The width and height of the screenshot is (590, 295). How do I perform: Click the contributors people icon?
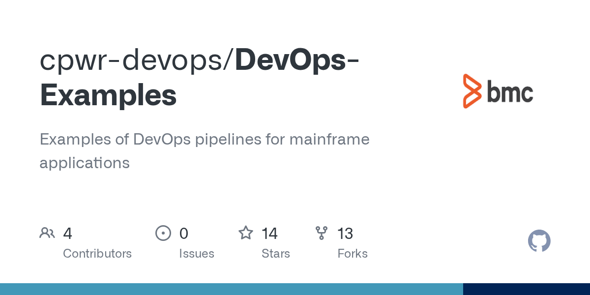point(47,233)
